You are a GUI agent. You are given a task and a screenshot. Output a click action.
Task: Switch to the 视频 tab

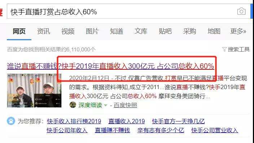68,31
